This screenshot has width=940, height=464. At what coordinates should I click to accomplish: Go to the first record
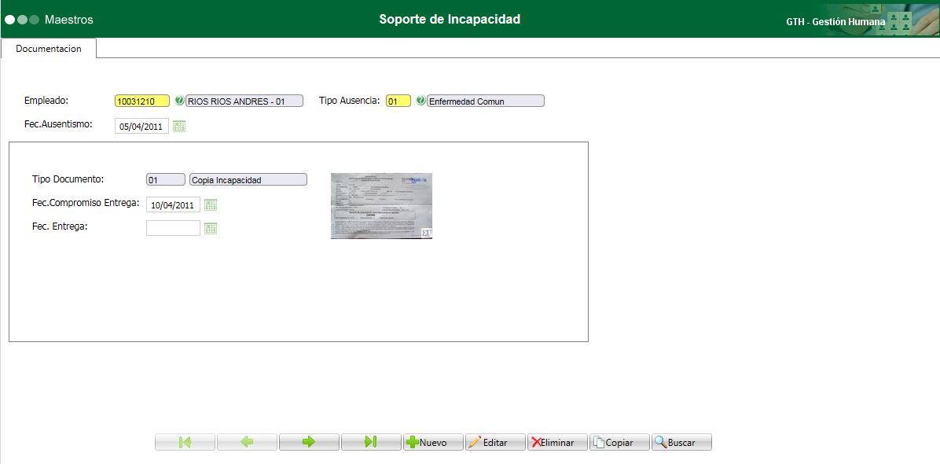point(185,442)
